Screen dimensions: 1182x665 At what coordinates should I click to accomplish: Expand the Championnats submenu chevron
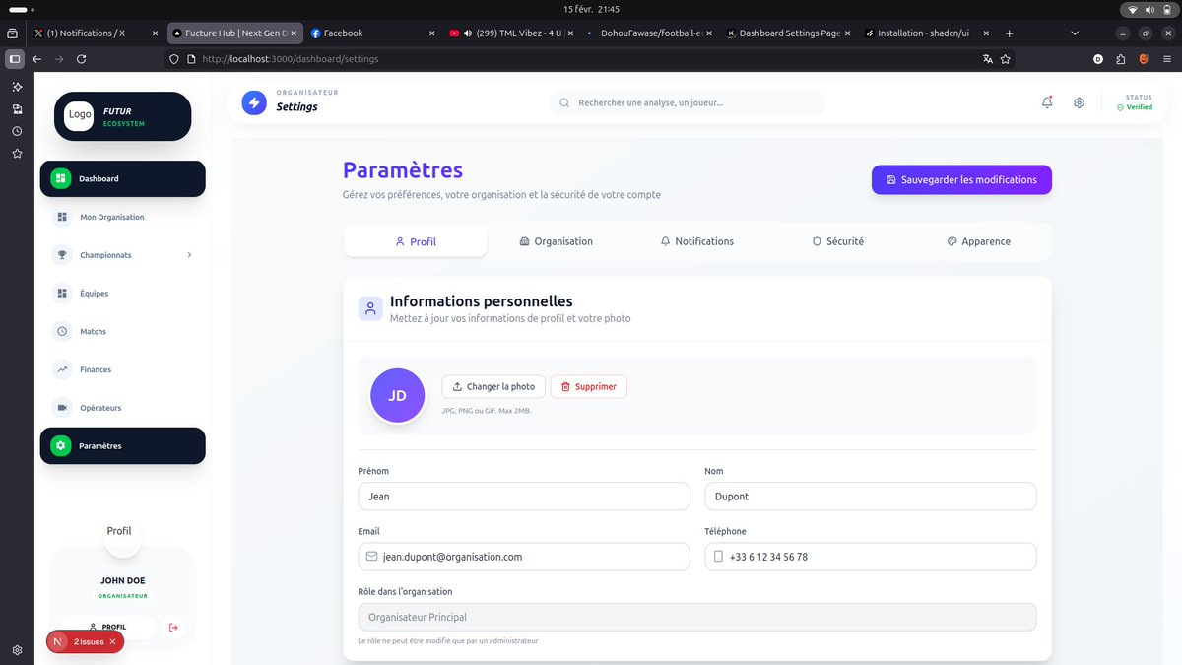point(189,255)
